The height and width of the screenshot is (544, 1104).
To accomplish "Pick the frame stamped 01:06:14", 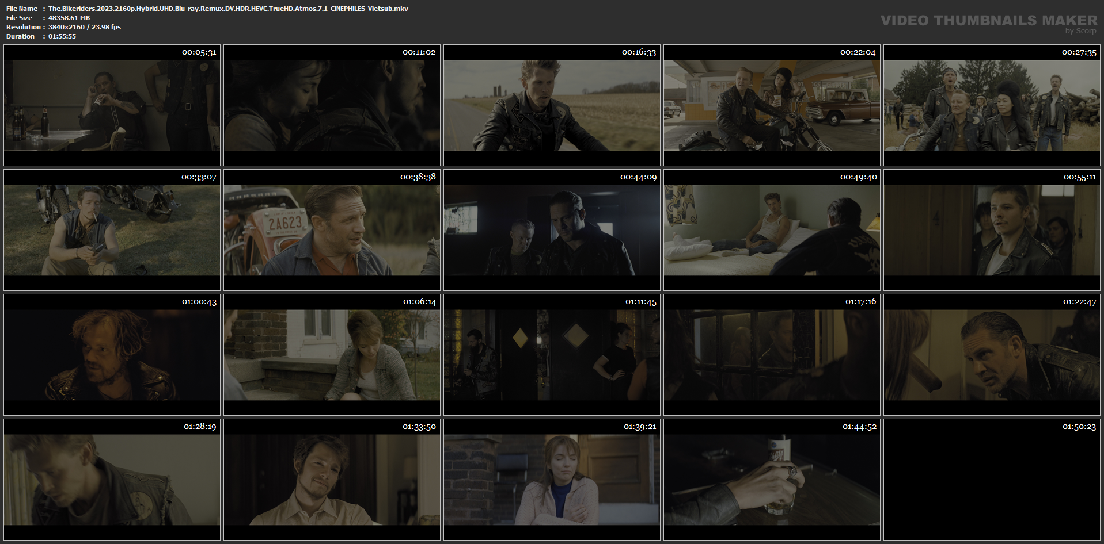I will pos(332,355).
